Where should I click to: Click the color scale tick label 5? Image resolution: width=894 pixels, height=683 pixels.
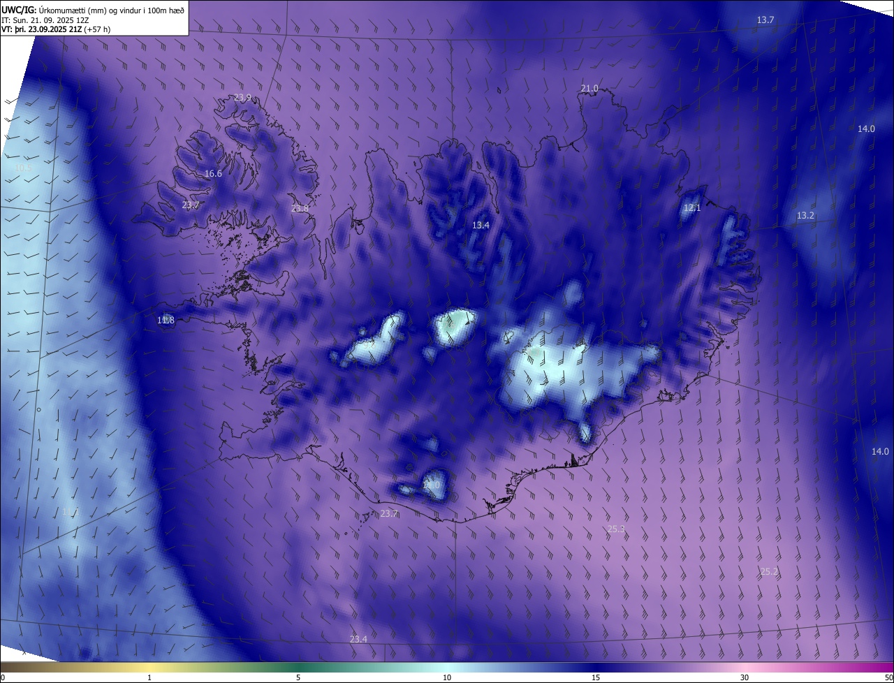(x=298, y=677)
